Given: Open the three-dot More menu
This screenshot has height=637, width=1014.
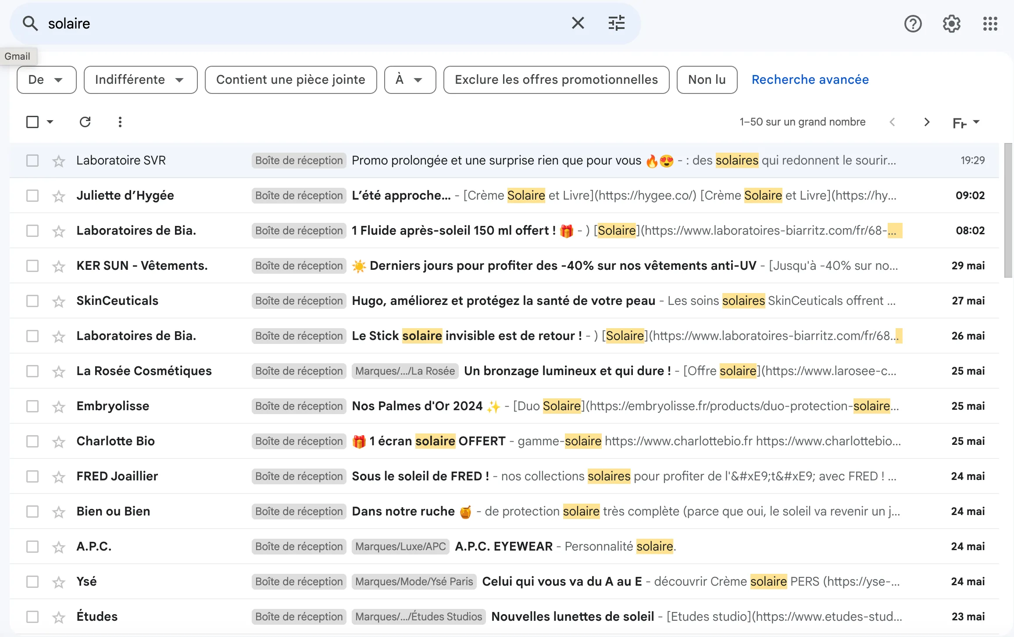Looking at the screenshot, I should [x=120, y=122].
